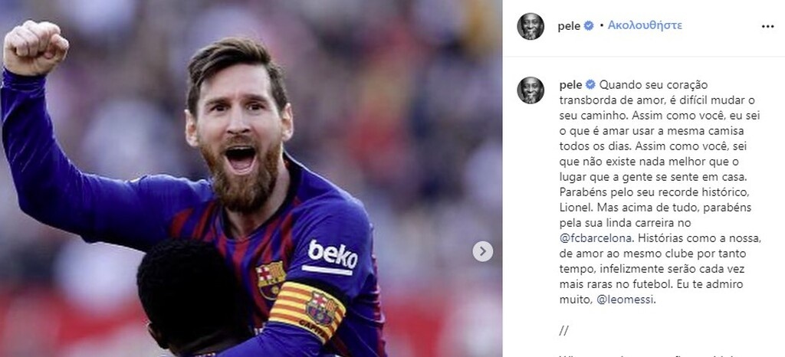Screen dimensions: 785x357
Task: Click the beko sponsor logo on jersey
Action: tap(332, 254)
